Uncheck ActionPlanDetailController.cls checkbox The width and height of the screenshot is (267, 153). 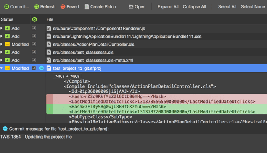[x=34, y=44]
